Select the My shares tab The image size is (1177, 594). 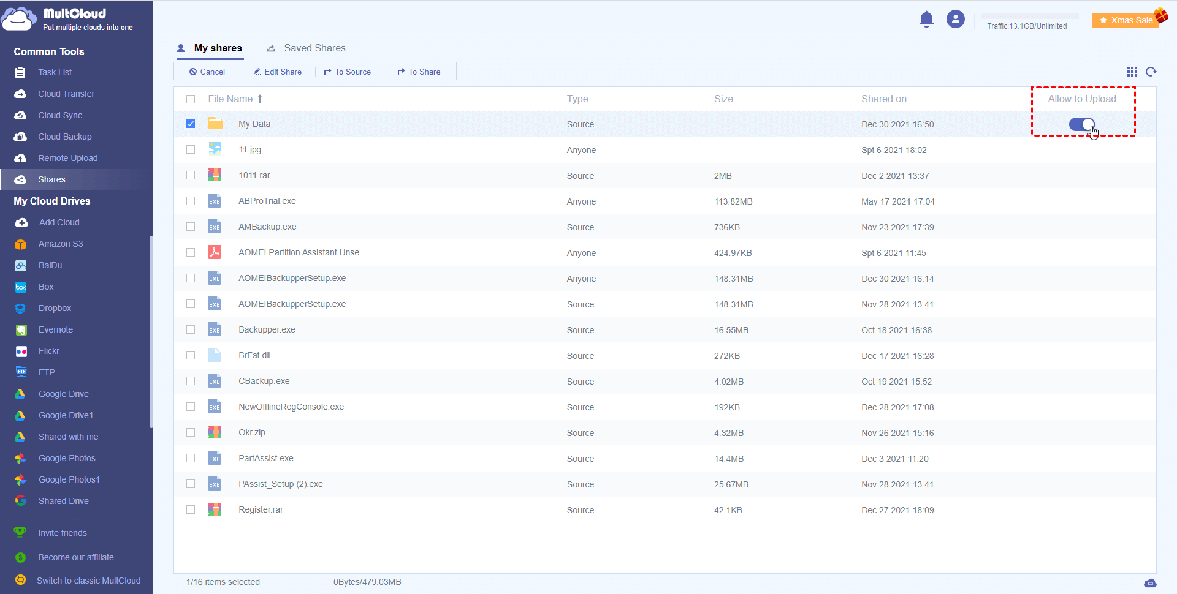click(218, 48)
